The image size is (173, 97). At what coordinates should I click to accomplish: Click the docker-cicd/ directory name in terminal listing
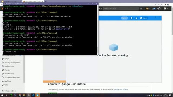pos(63,29)
